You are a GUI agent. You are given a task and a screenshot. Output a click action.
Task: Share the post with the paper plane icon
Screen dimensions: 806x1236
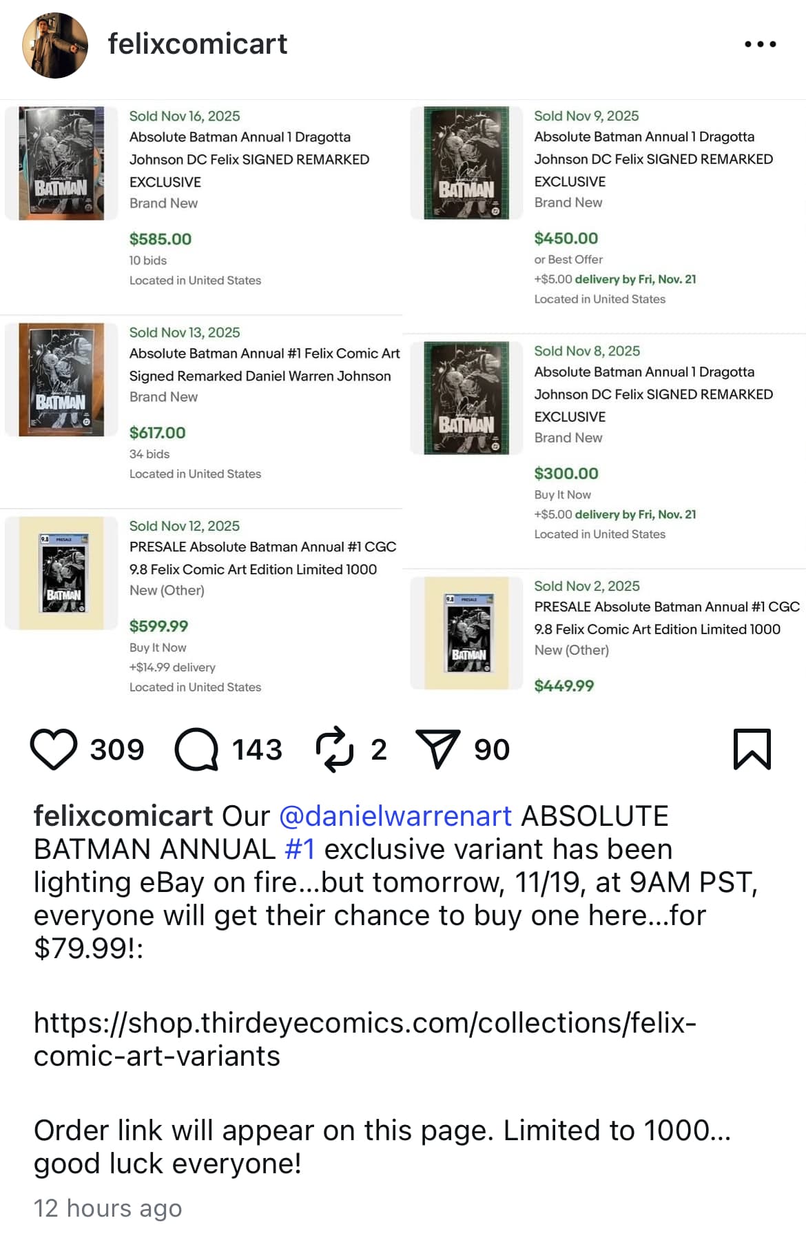437,749
